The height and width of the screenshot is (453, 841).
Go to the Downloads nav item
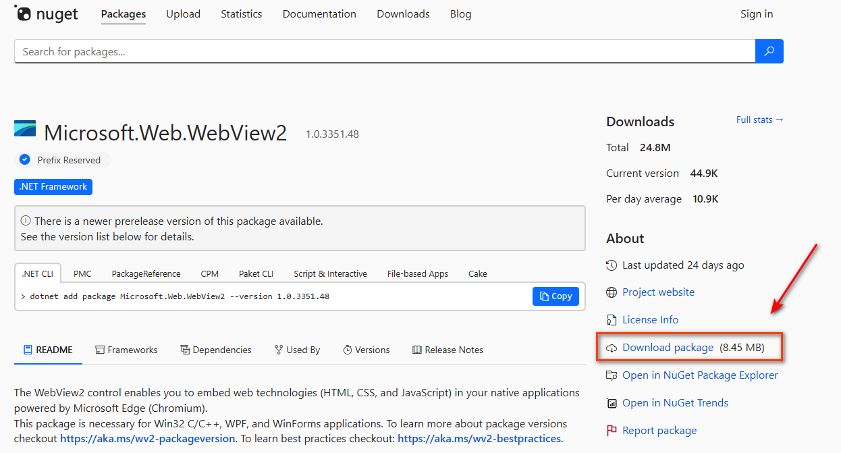coord(404,14)
